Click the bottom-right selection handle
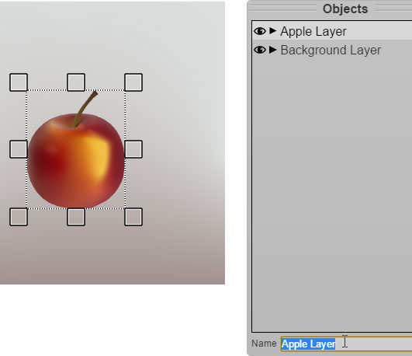Screen dimensions: 412x356 point(133,217)
